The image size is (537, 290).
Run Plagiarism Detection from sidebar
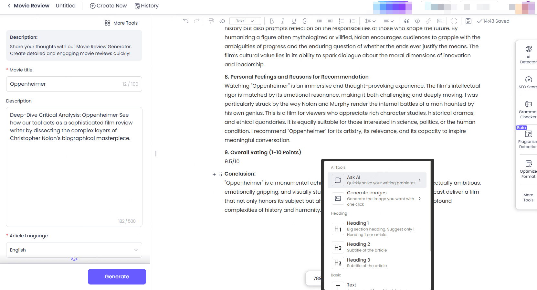(528, 139)
